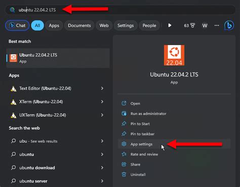Image resolution: width=240 pixels, height=187 pixels.
Task: Click the Run as administrator shield icon
Action: 124,114
